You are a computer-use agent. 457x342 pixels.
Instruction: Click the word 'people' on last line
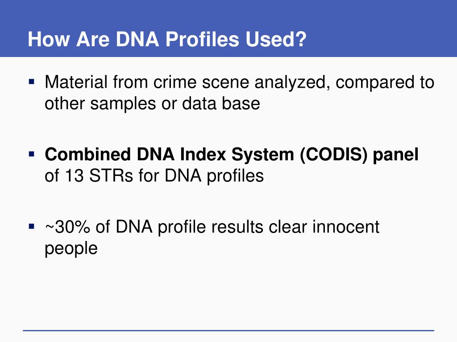coord(71,248)
